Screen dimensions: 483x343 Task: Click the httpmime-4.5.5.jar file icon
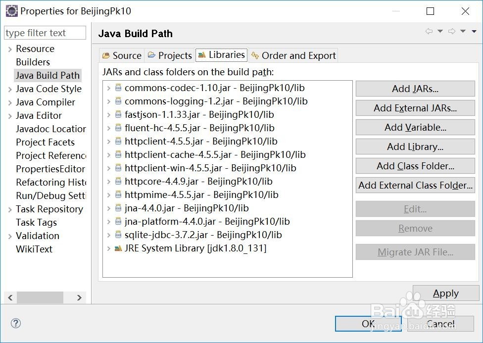click(x=118, y=195)
